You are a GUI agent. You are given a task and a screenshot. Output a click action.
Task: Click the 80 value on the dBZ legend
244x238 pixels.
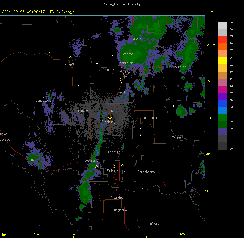[231, 22]
